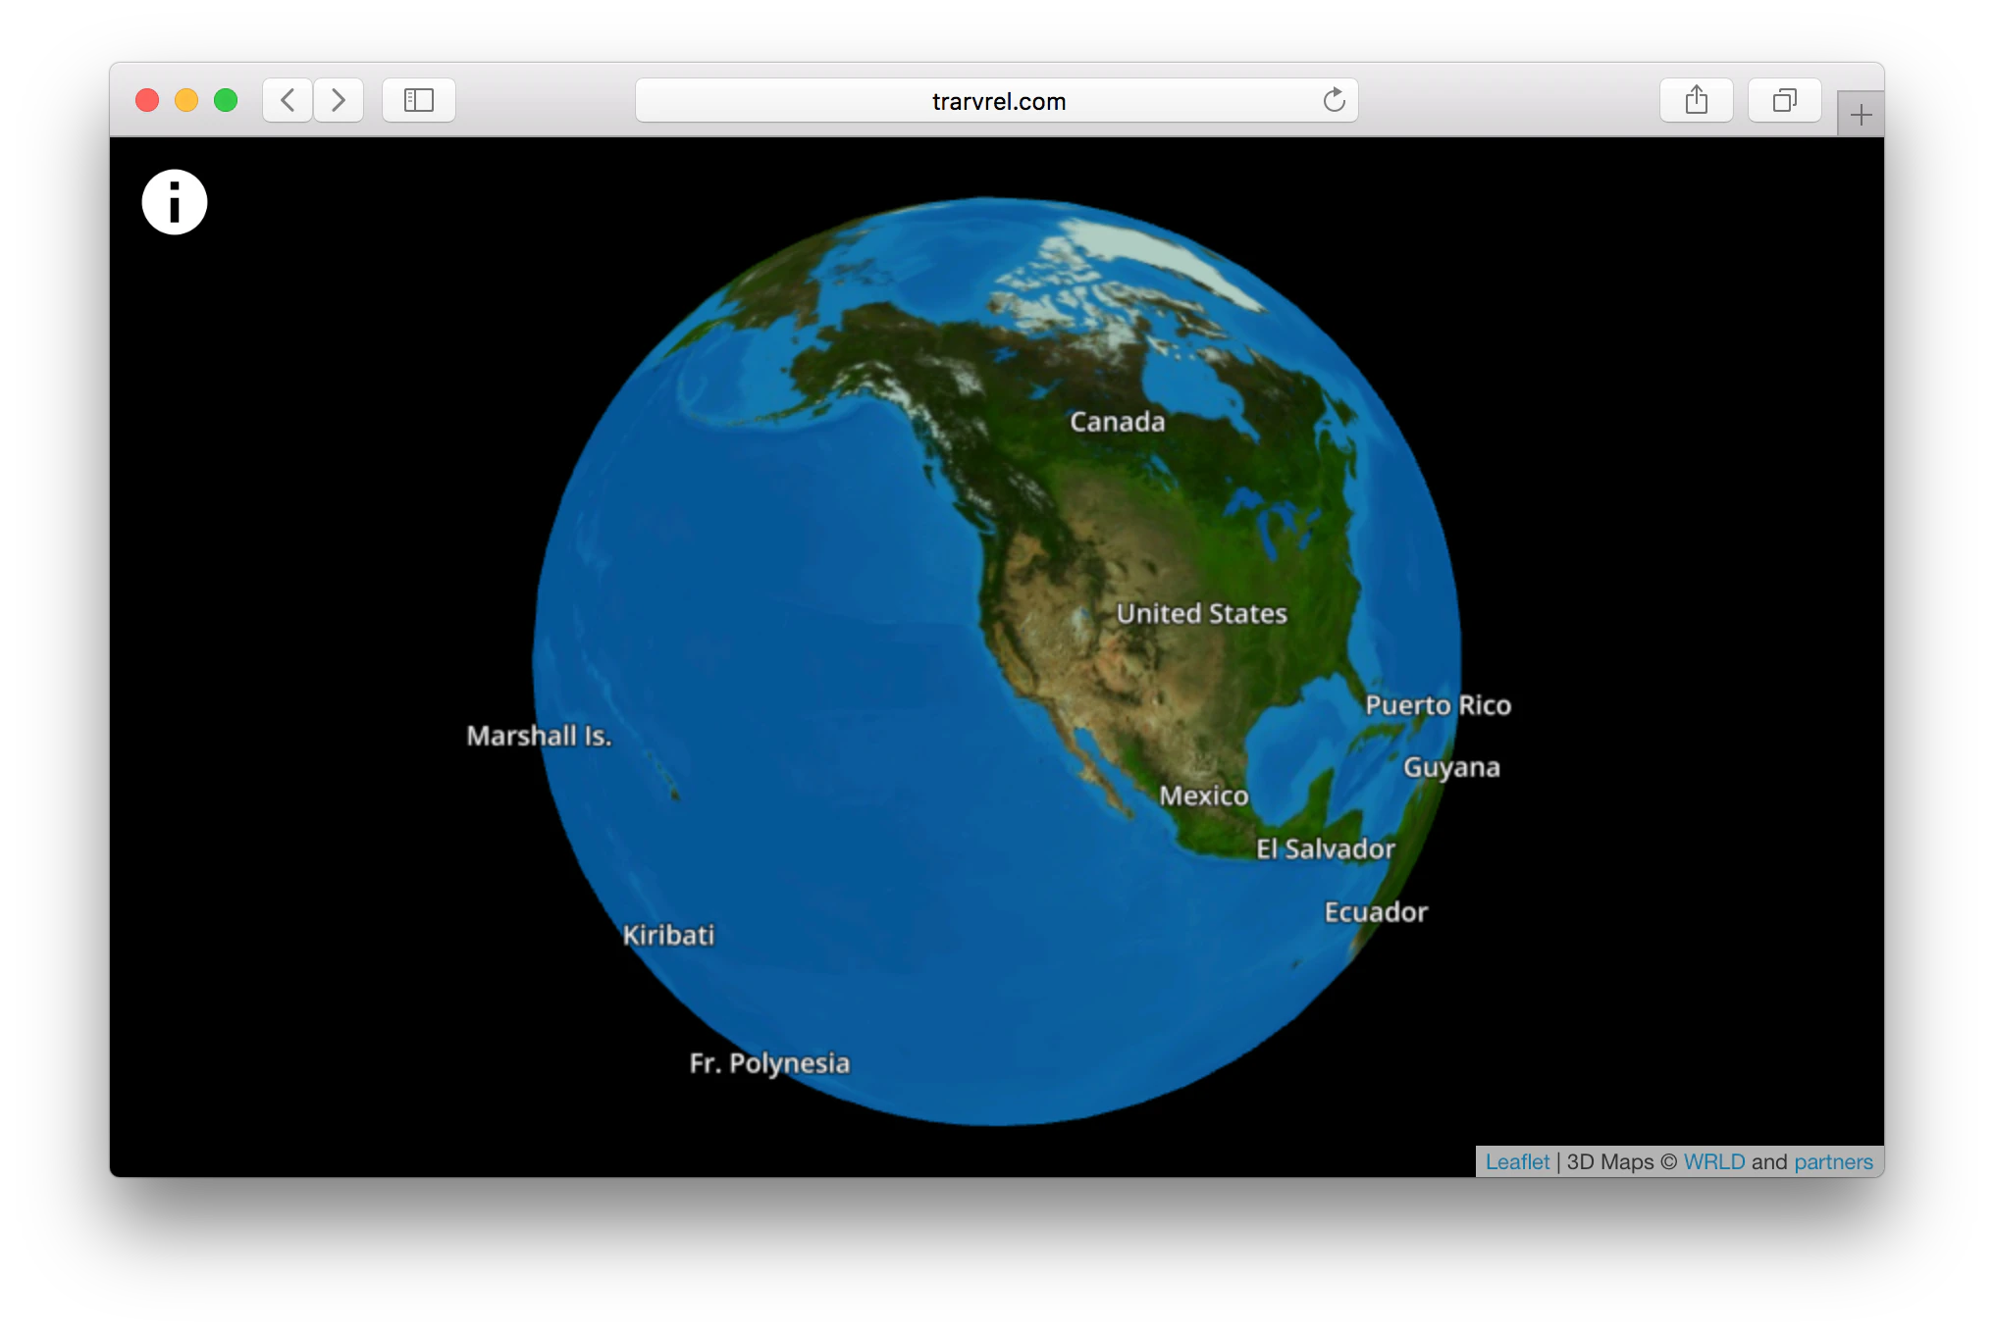
Task: Click the Mexico country label
Action: point(1203,795)
